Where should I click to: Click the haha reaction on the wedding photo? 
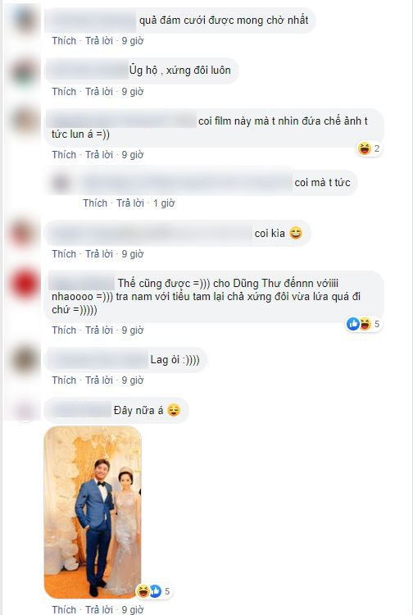tap(143, 591)
